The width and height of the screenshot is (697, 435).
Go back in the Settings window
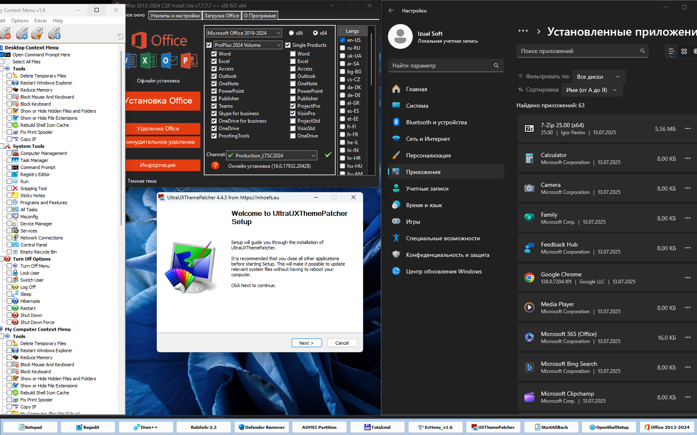click(x=391, y=10)
